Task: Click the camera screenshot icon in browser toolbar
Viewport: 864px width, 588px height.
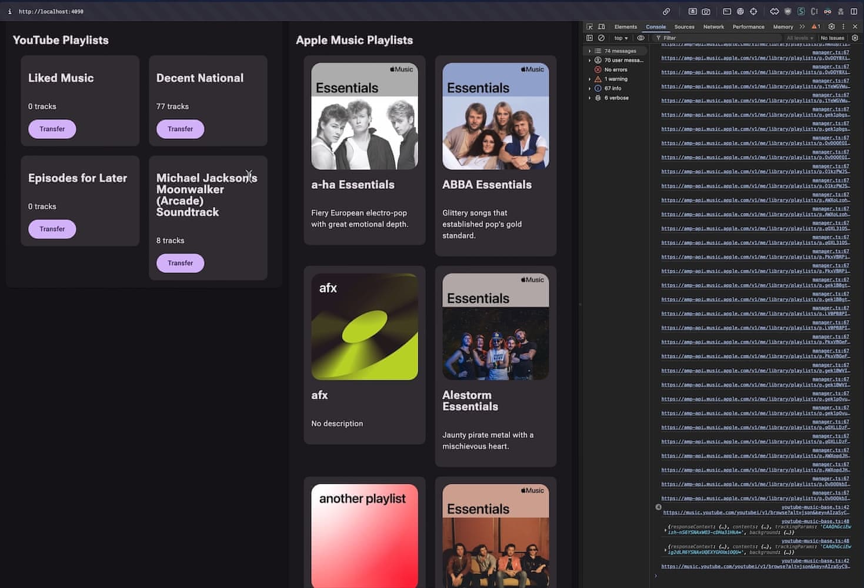Action: [706, 11]
